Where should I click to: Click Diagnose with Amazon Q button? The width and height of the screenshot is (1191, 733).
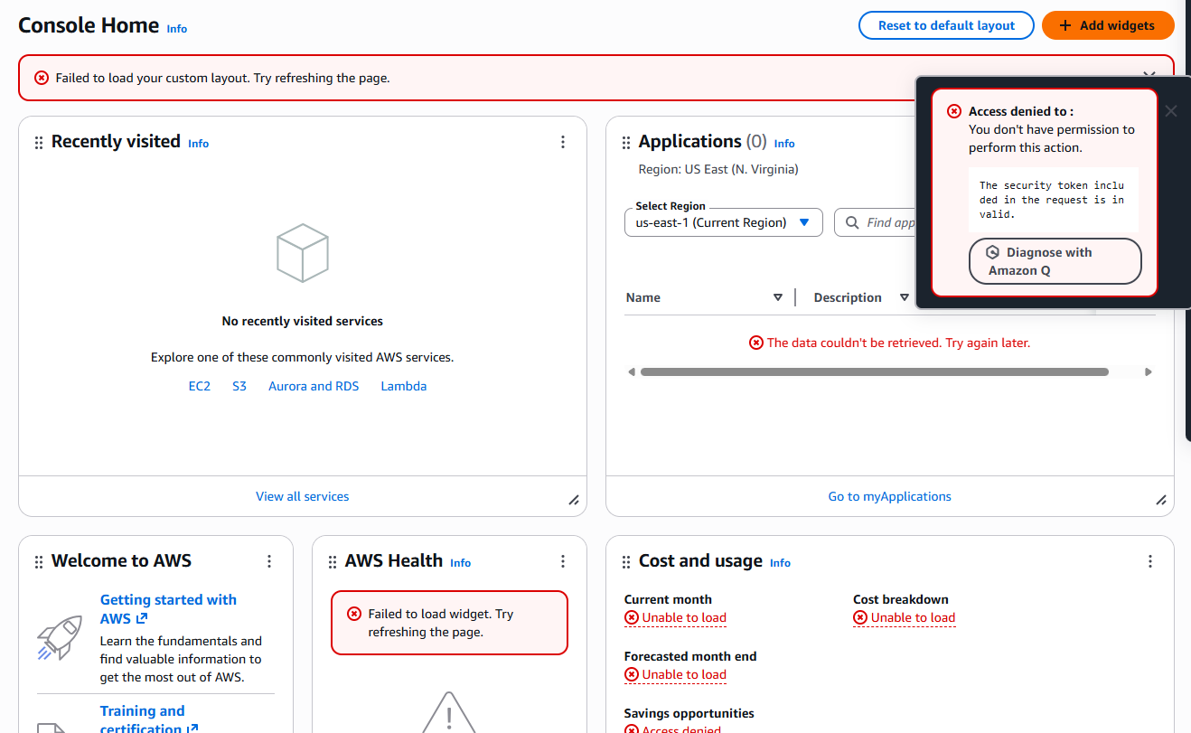[x=1055, y=261]
